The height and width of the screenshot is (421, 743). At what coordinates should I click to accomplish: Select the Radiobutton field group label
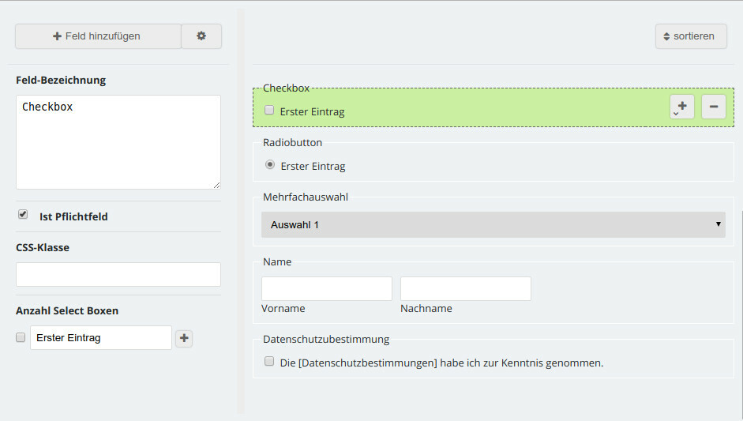[x=292, y=143]
